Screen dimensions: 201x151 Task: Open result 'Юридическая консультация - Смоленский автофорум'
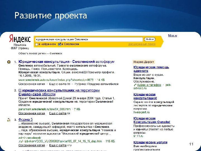(66, 62)
